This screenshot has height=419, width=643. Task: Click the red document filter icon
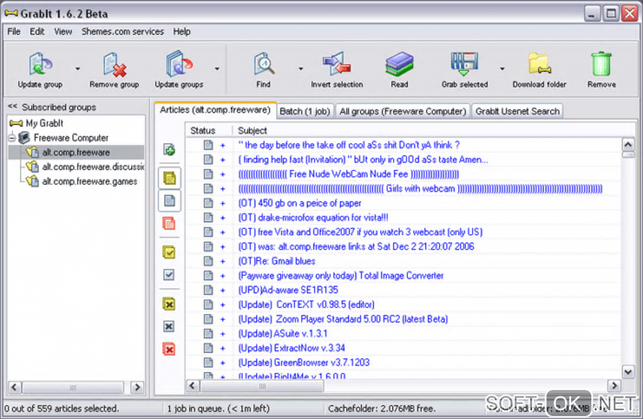[x=169, y=223]
